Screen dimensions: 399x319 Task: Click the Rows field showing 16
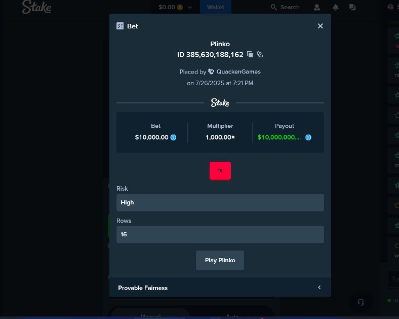click(220, 234)
